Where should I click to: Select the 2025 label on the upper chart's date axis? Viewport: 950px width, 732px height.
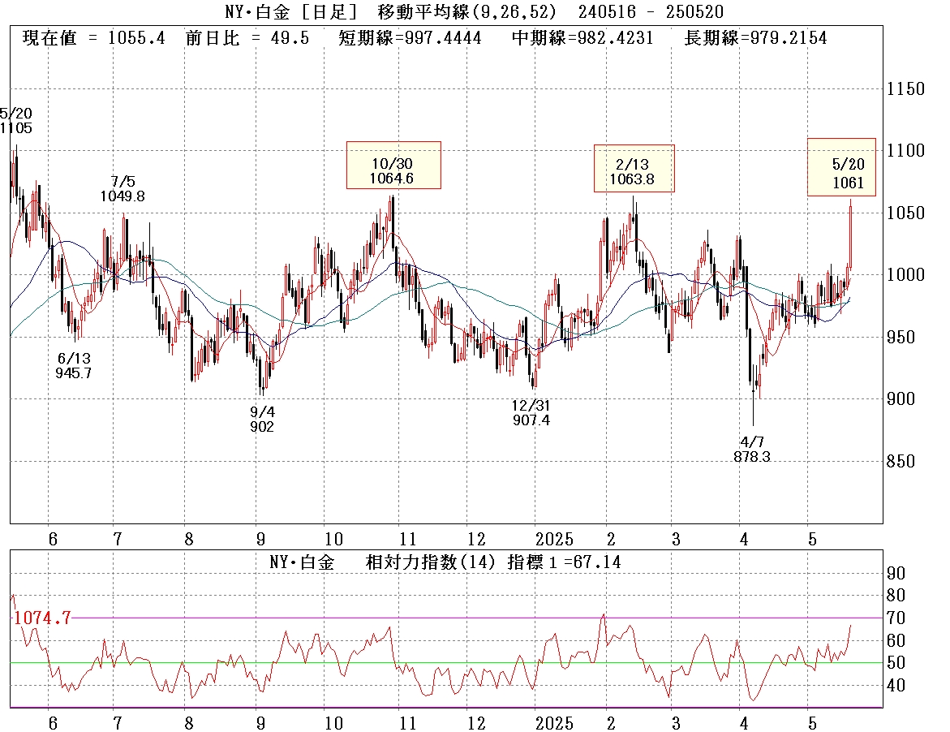[x=554, y=540]
